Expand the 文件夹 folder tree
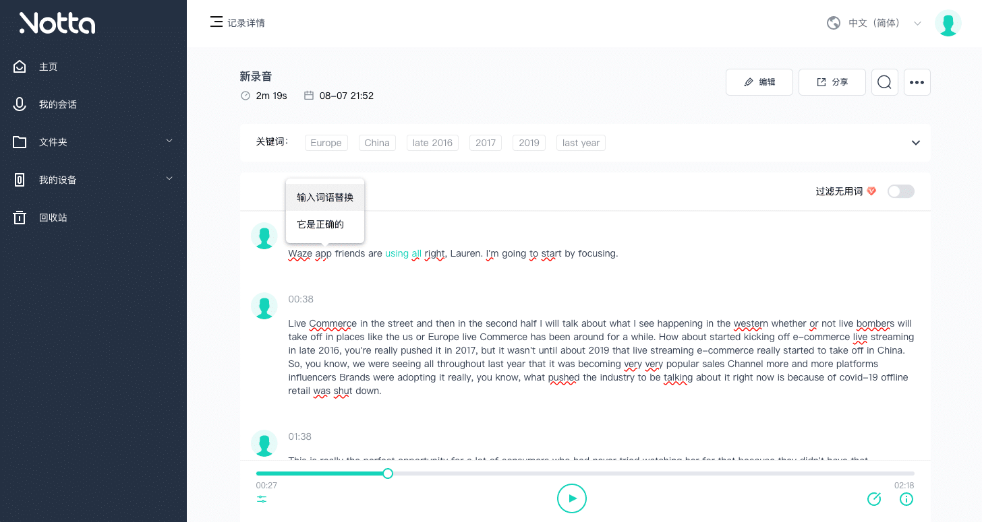Screen dimensions: 982x522 click(169, 141)
